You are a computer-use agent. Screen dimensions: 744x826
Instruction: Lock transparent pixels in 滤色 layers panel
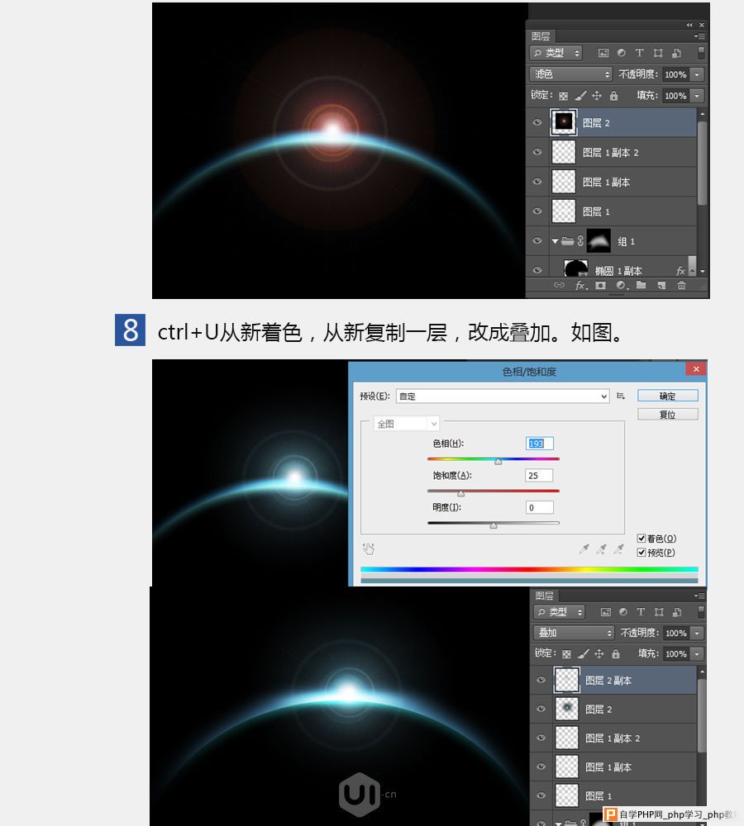click(564, 96)
